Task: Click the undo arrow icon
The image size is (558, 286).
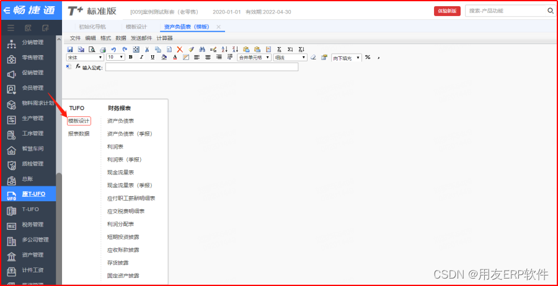Action: tap(114, 50)
